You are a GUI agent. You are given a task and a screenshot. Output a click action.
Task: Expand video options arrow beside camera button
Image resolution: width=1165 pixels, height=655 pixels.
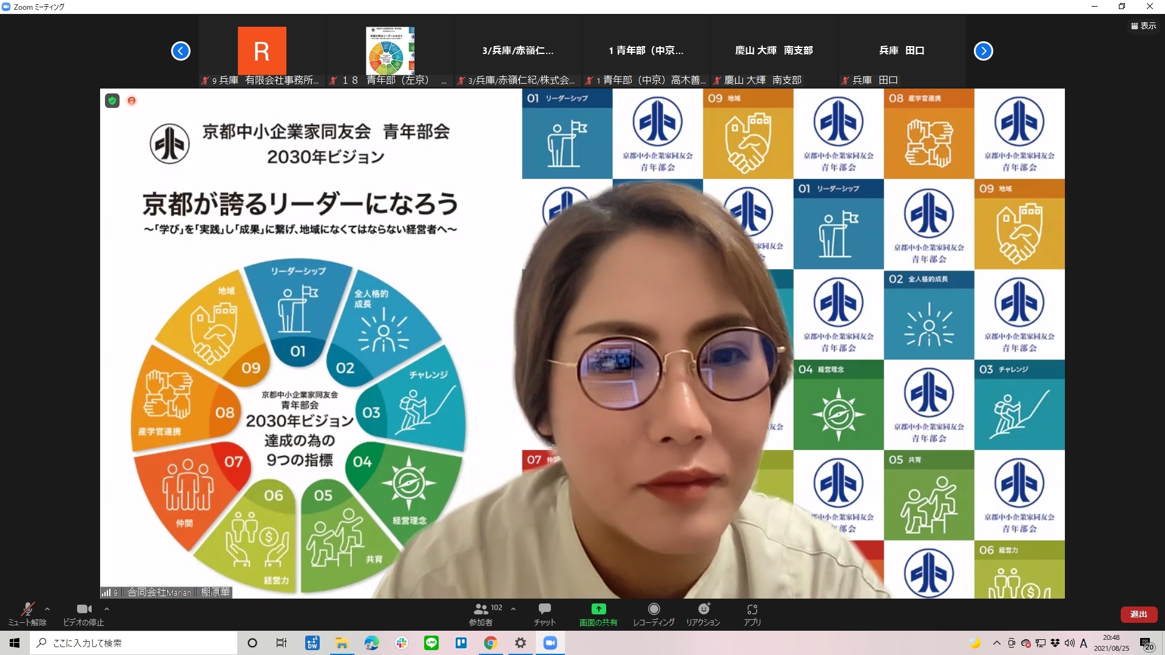107,609
